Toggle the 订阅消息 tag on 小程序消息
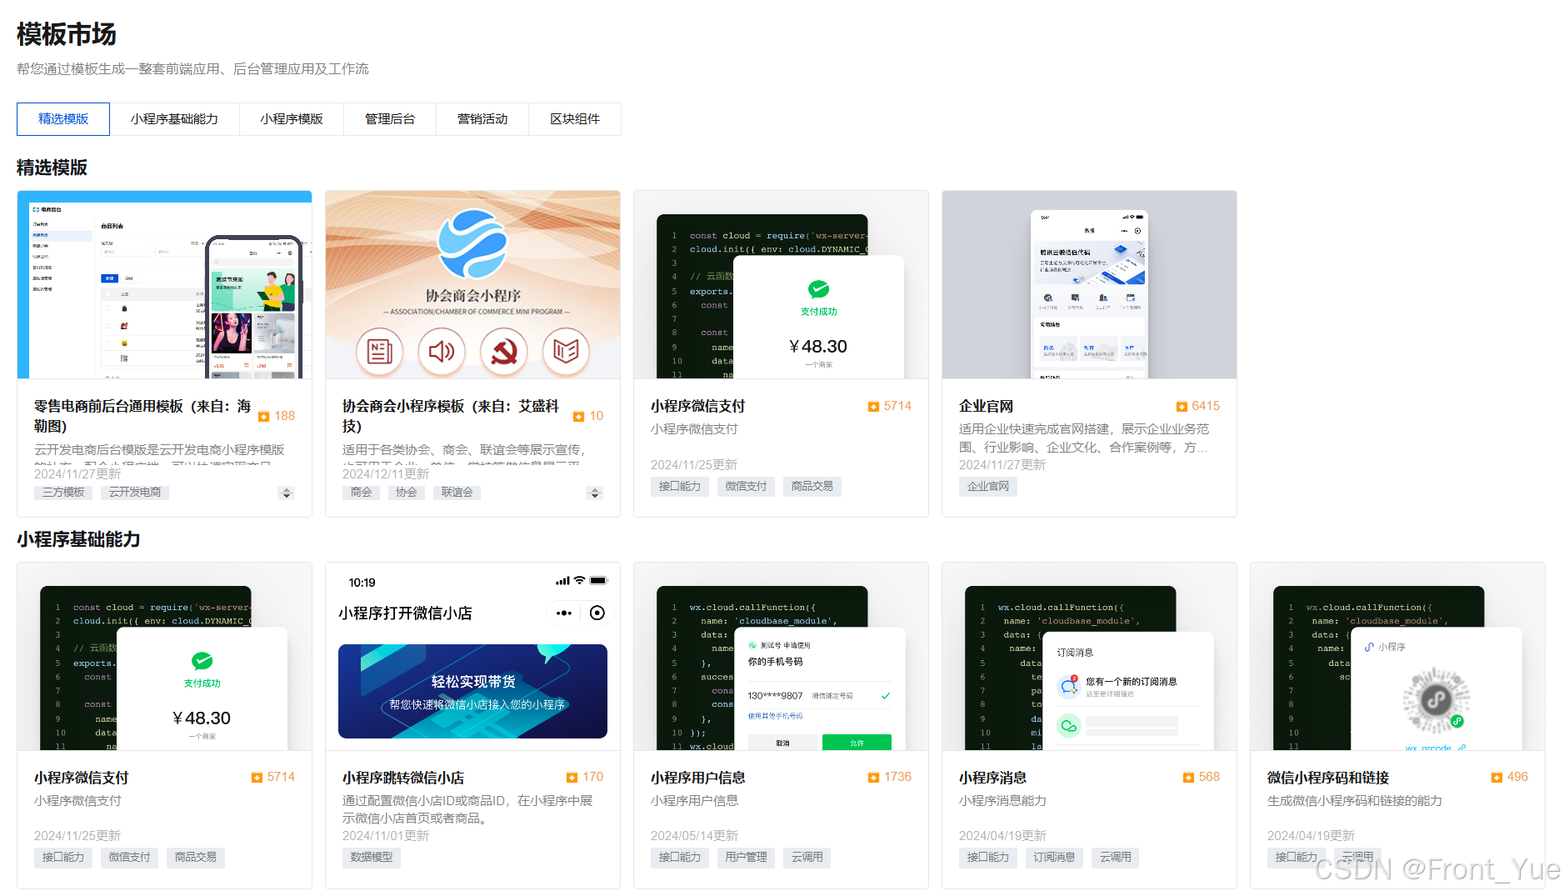Viewport: 1564px width, 896px height. [x=1054, y=858]
